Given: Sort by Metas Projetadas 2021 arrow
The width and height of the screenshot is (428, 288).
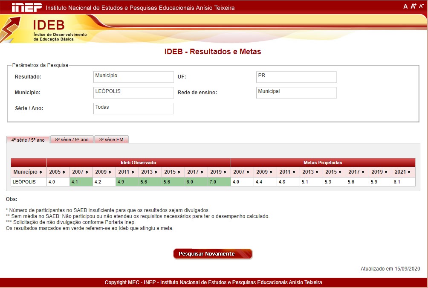Looking at the screenshot, I should (409, 172).
